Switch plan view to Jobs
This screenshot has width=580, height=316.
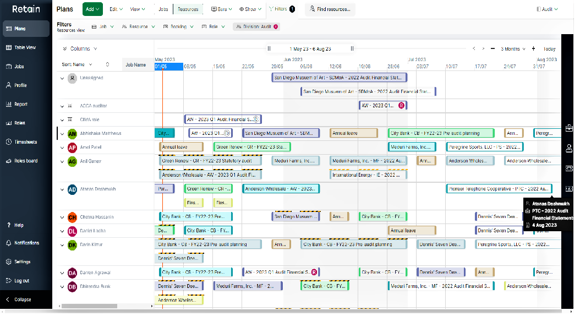(x=163, y=9)
